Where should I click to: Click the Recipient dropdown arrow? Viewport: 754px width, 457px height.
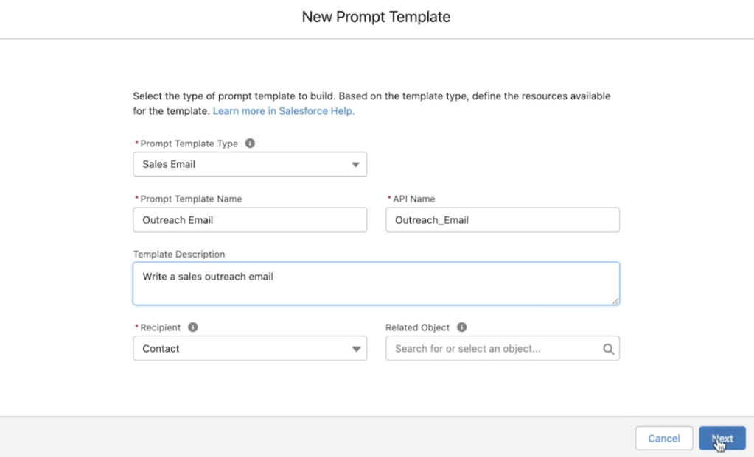tap(356, 349)
